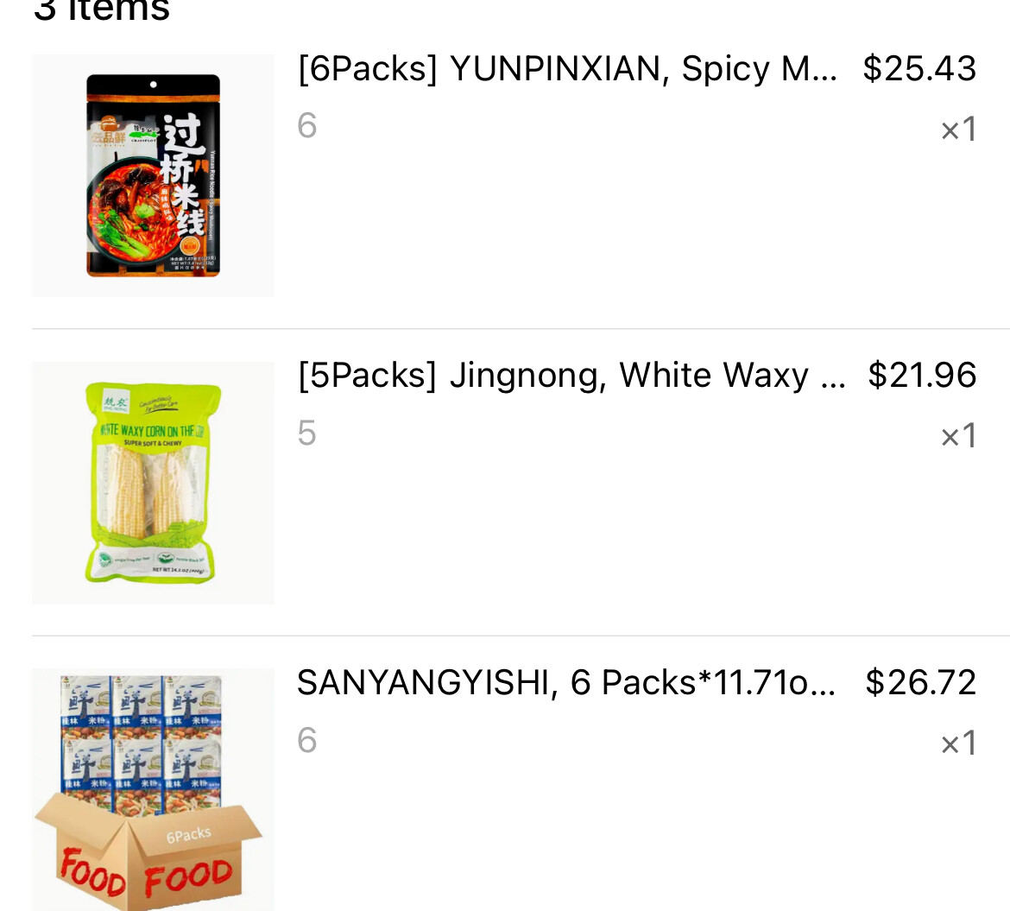Select the $21.96 price
The height and width of the screenshot is (911, 1010).
(922, 376)
